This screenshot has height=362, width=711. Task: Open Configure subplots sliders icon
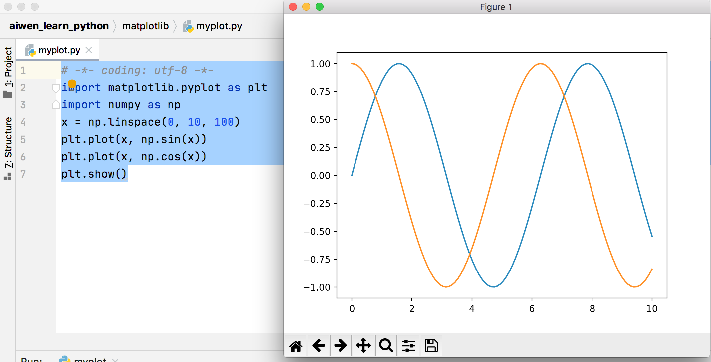point(408,346)
